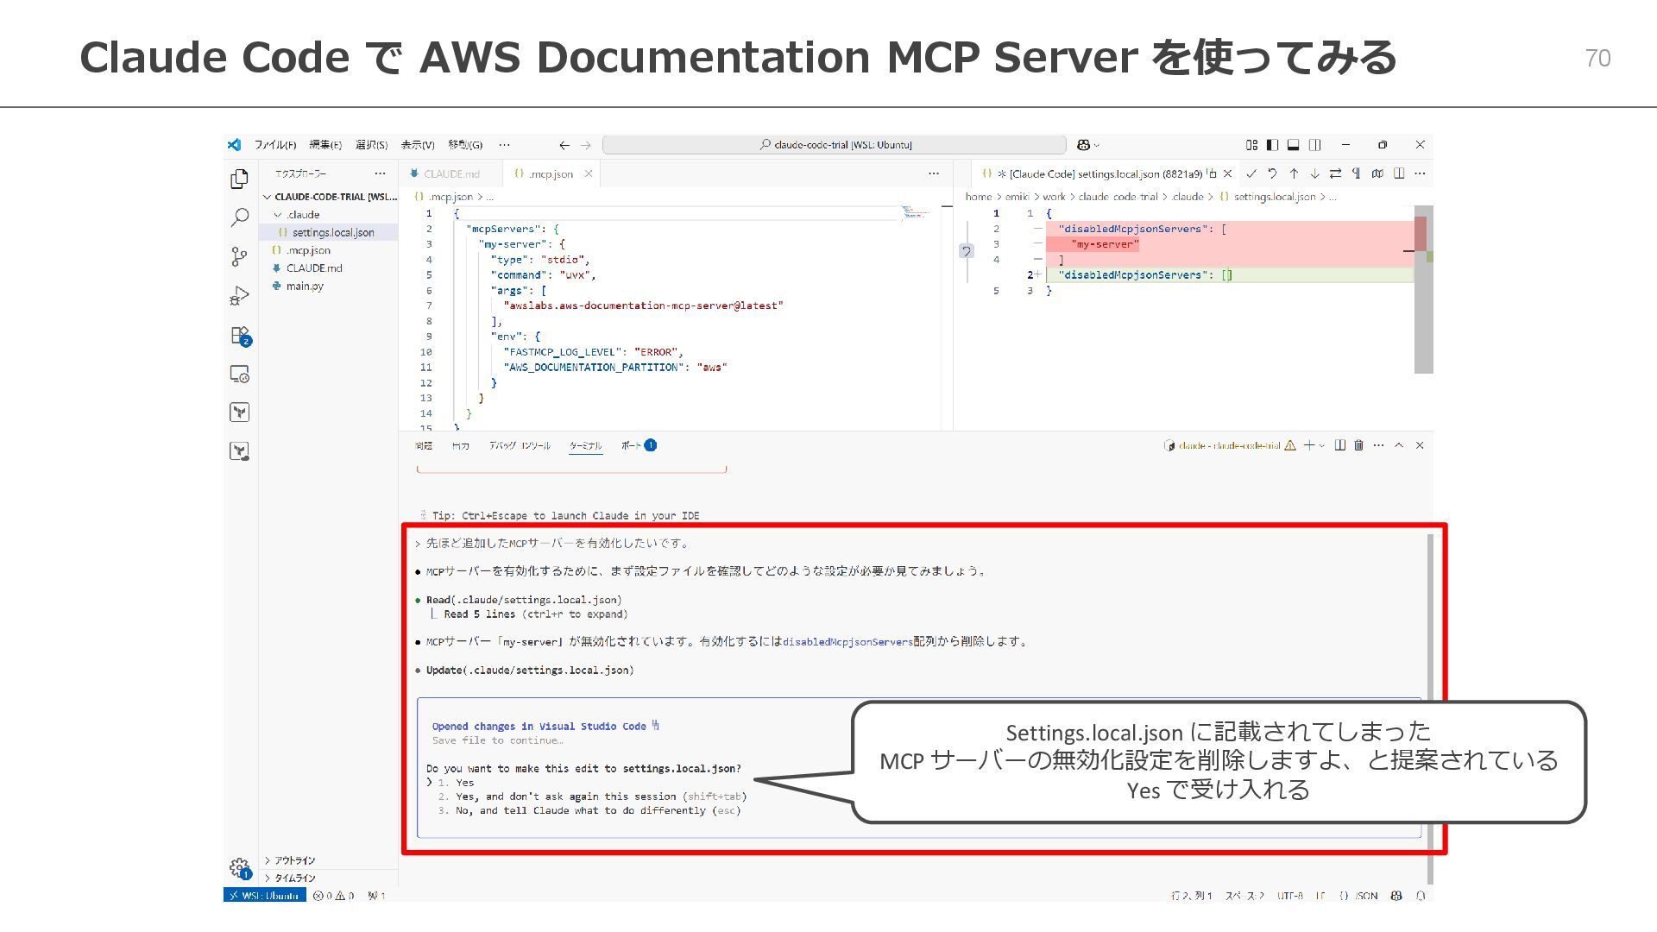Close the .mcp.json editor tab
The height and width of the screenshot is (932, 1657).
[589, 173]
